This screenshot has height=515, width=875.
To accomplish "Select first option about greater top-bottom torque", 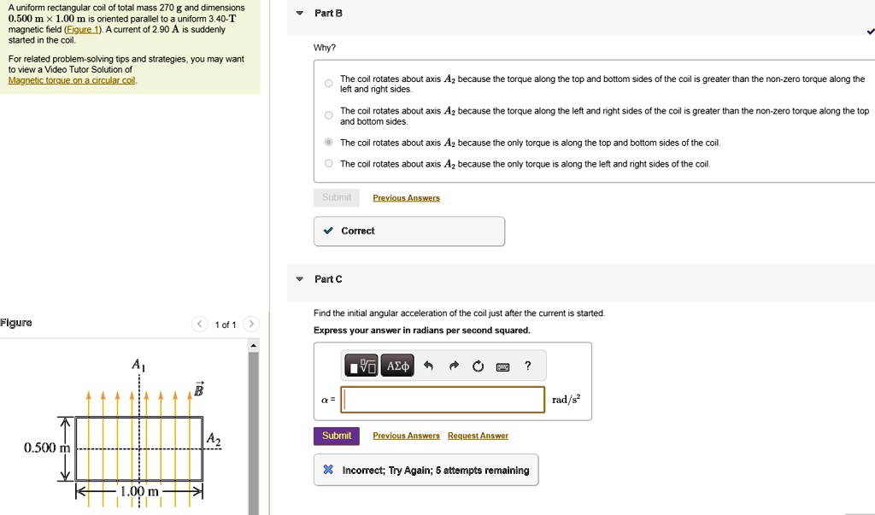I will tap(328, 84).
